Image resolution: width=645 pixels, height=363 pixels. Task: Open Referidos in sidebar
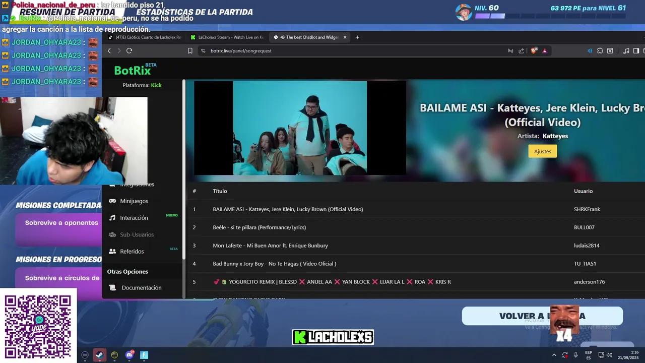(132, 251)
